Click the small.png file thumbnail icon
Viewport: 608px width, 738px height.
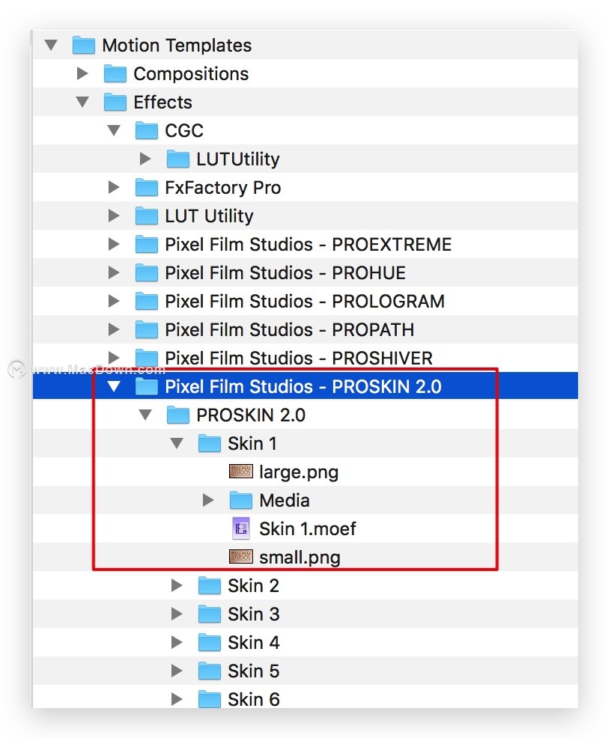coord(240,557)
